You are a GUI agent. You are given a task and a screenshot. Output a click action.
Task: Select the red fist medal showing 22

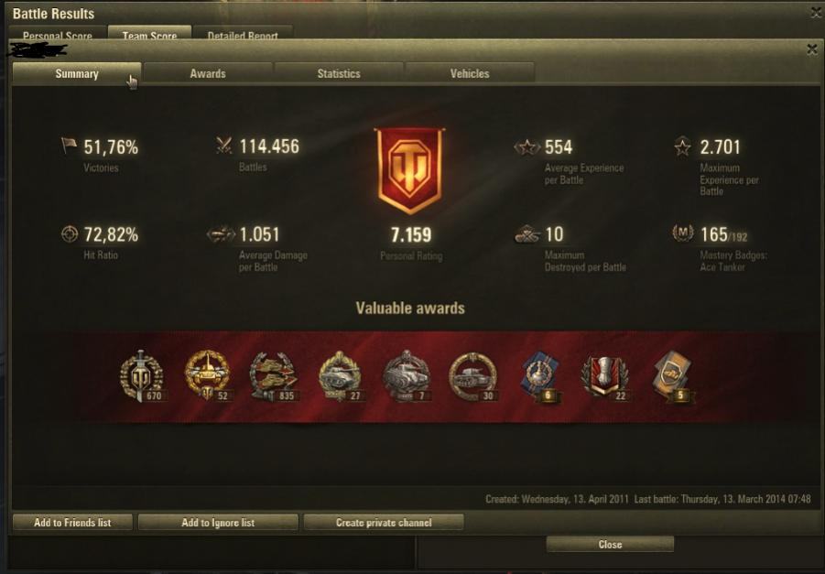[605, 376]
